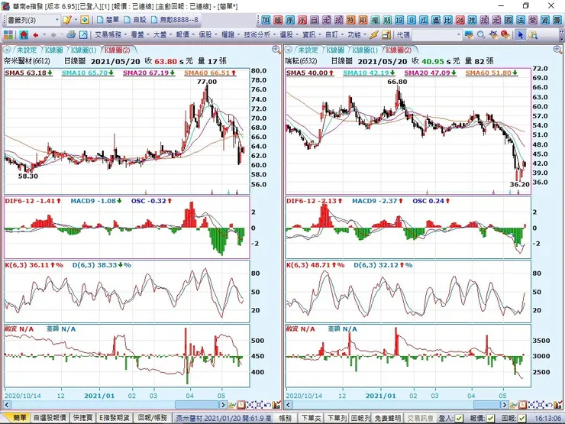Open the 選股 menu
Viewport: 565px width, 424px height.
pos(289,35)
